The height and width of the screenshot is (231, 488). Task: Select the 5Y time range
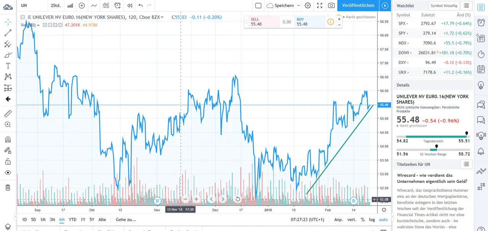coord(92,220)
